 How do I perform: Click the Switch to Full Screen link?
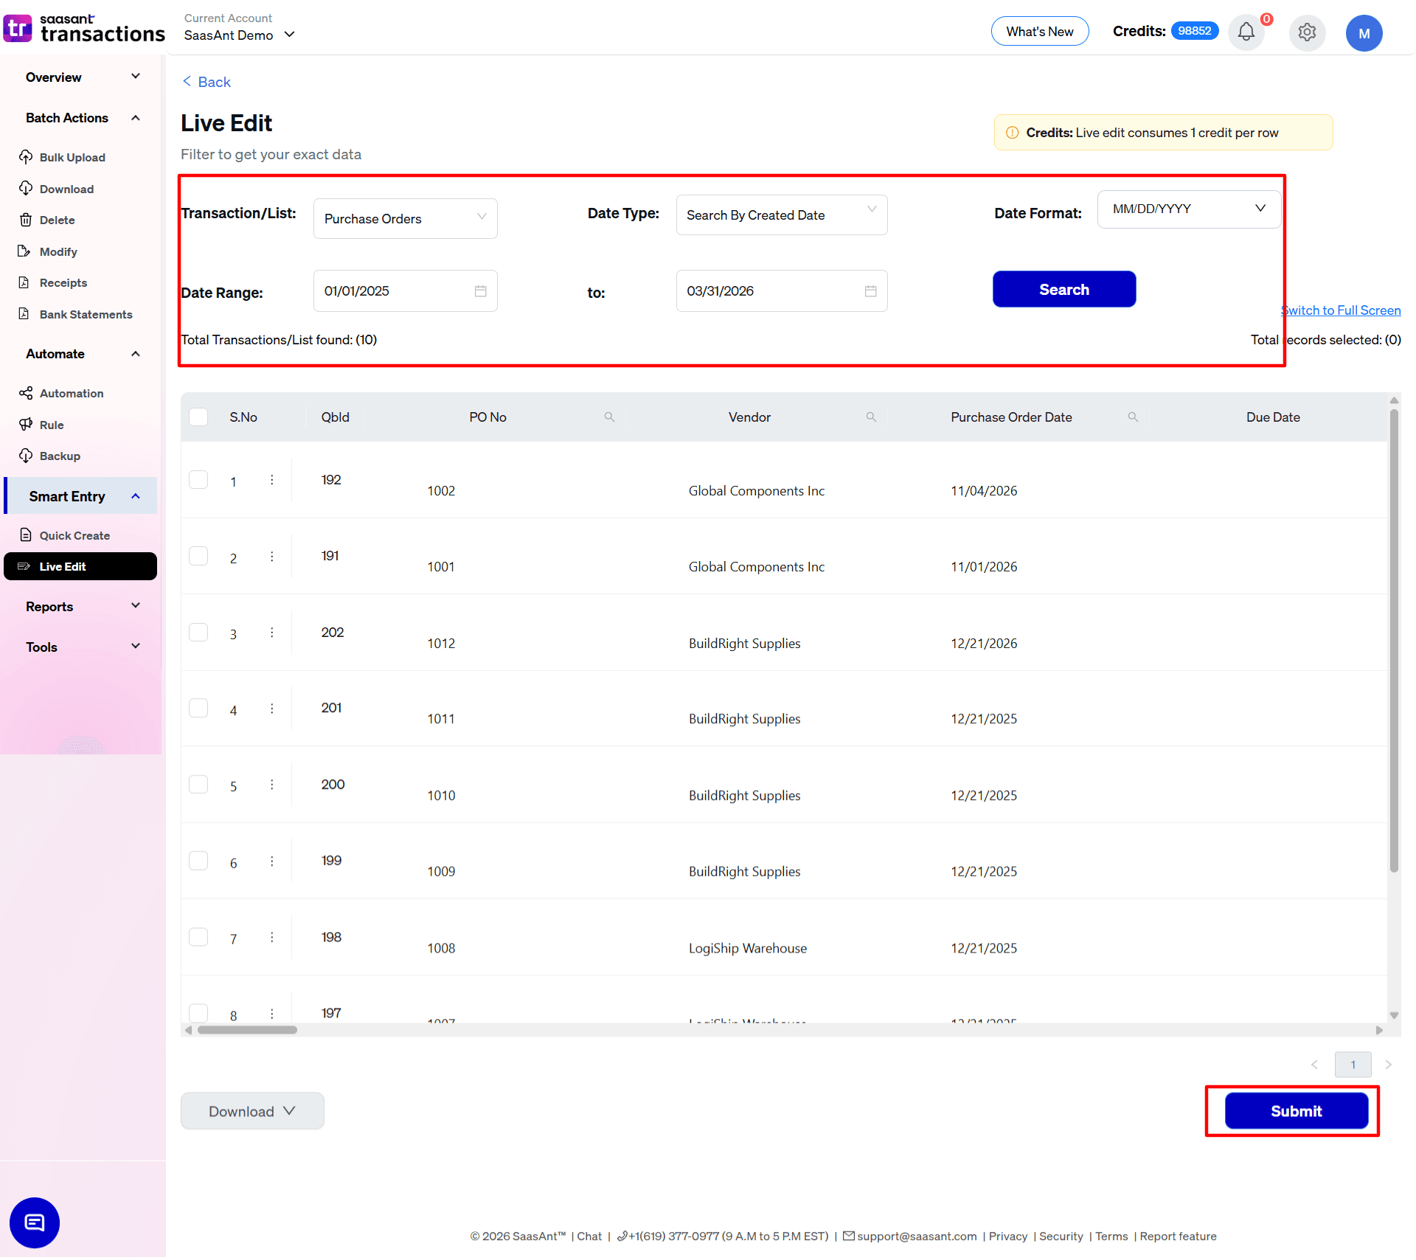1341,310
